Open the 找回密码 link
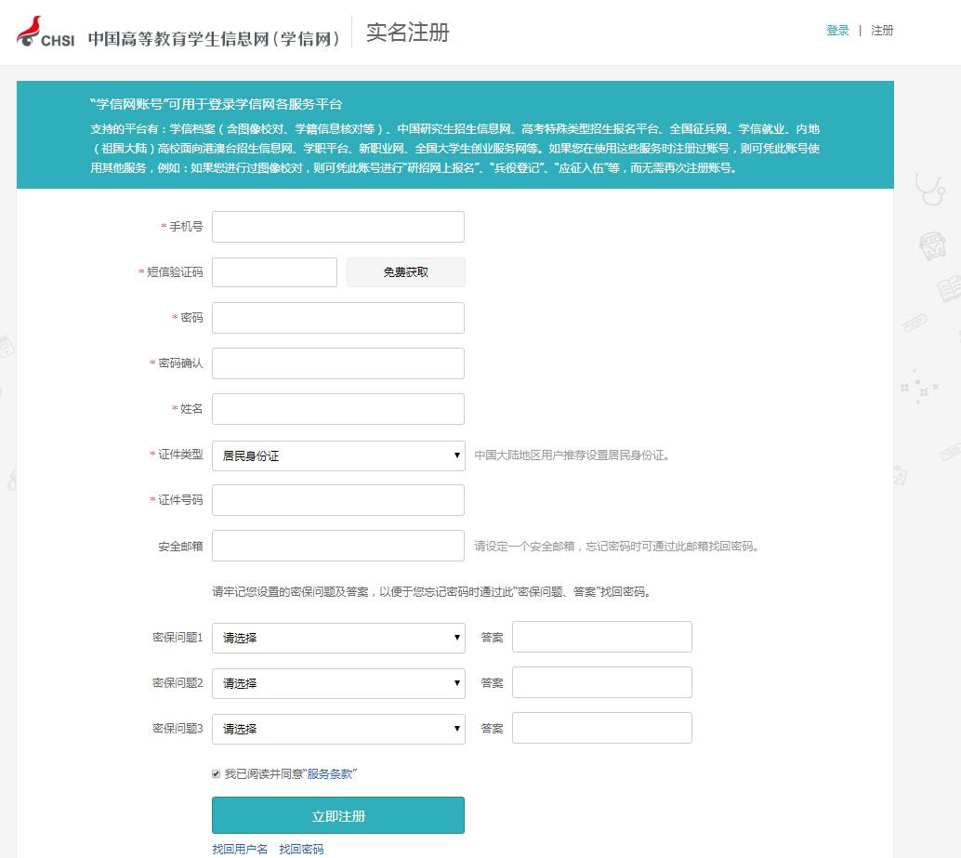 click(x=301, y=850)
